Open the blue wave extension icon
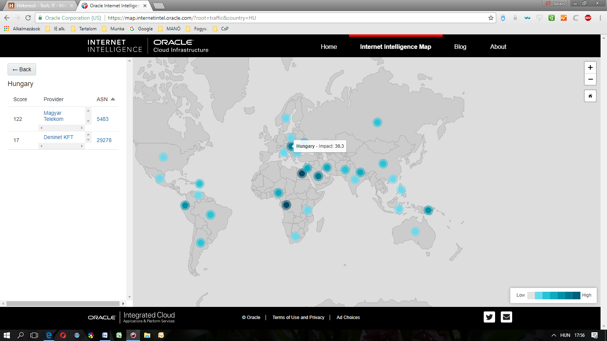This screenshot has height=341, width=607. pos(527,18)
